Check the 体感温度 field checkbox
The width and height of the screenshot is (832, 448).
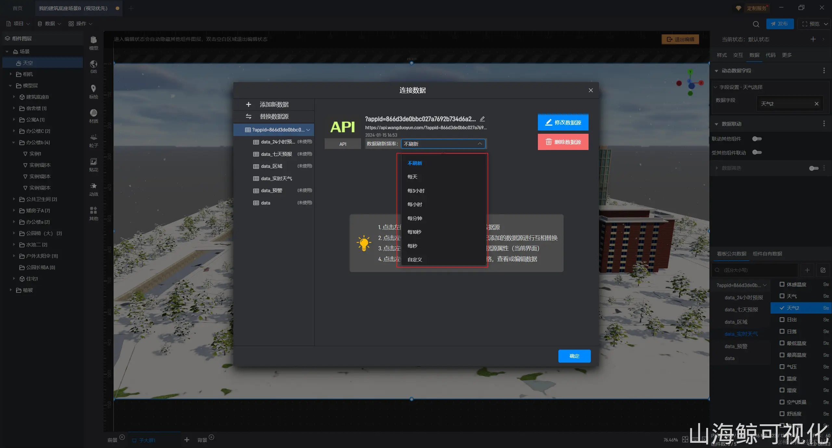point(782,284)
